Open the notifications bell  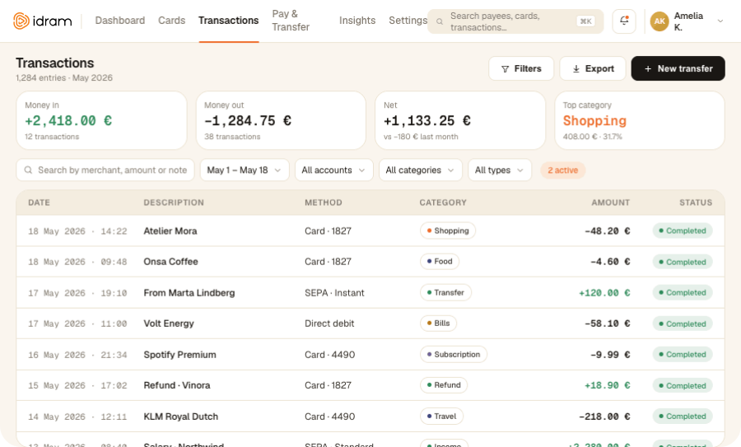(x=624, y=21)
